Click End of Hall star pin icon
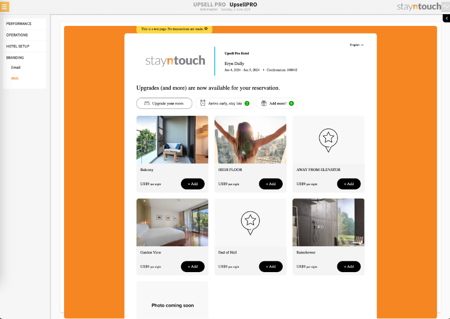450x319 pixels. (250, 223)
